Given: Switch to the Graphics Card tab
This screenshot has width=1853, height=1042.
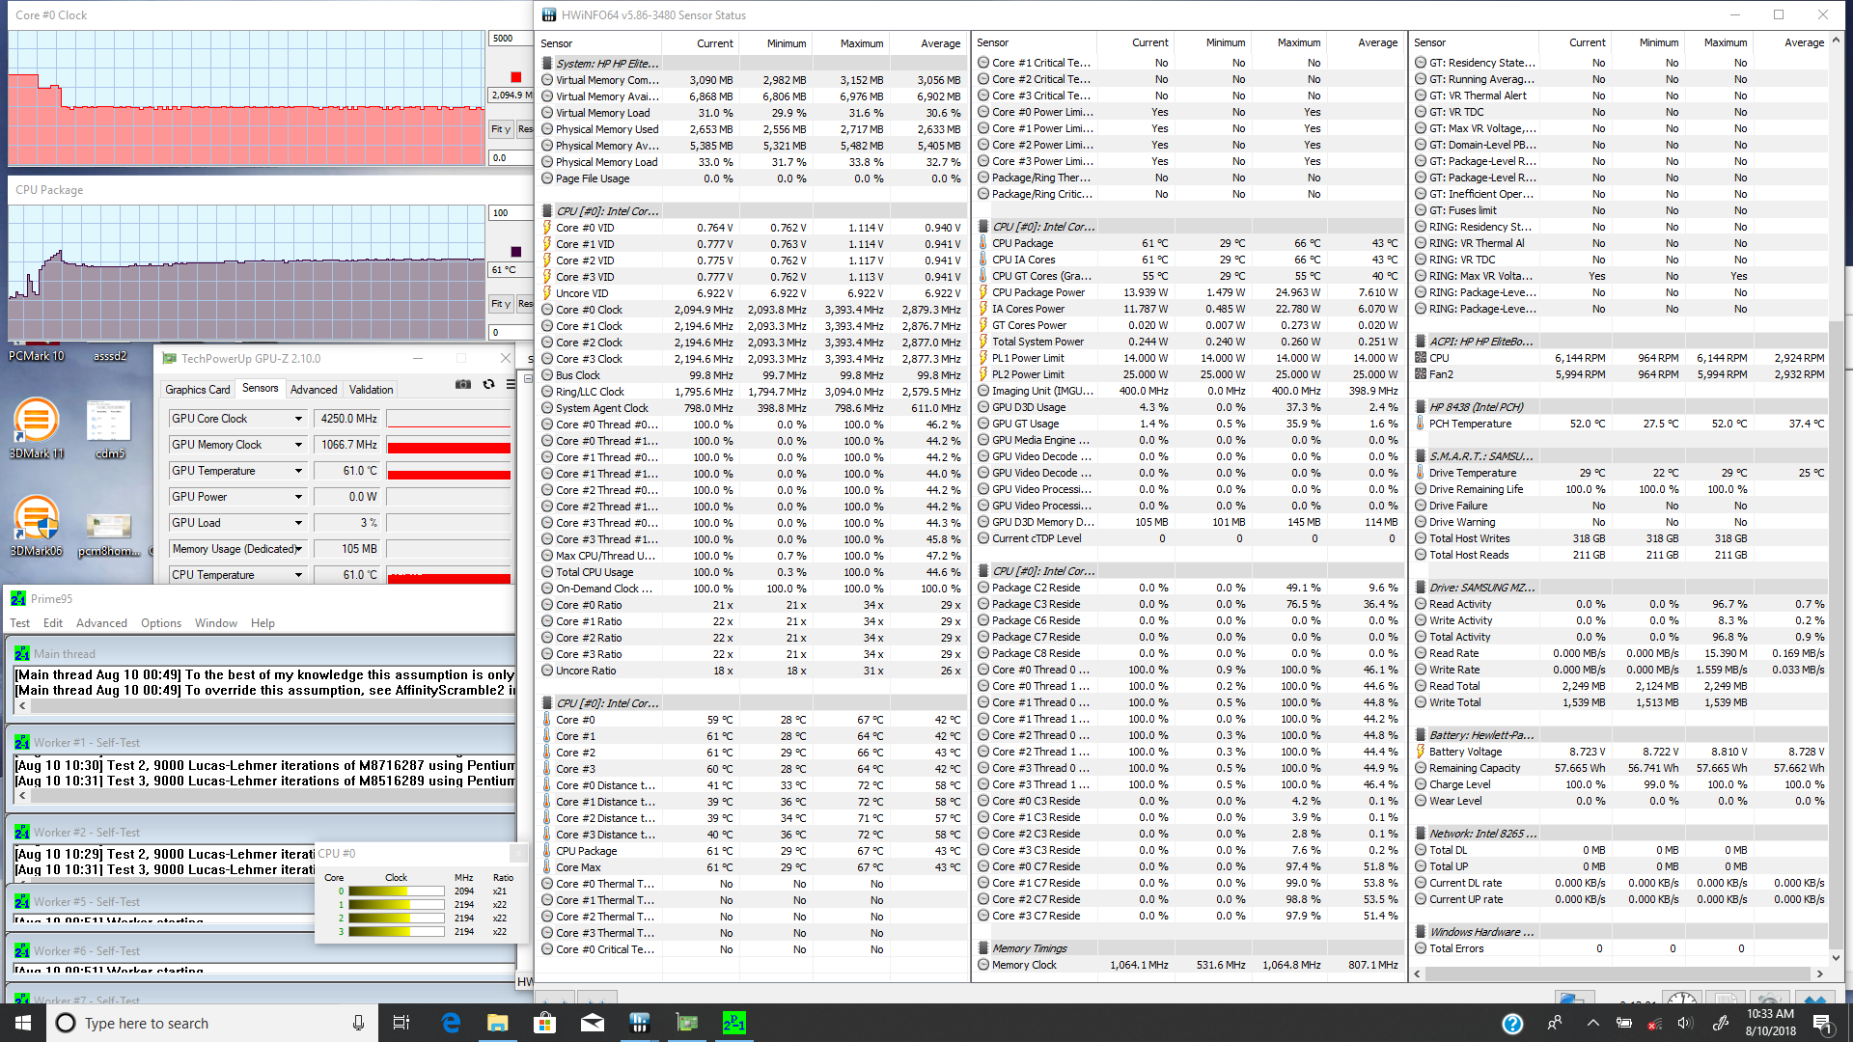Looking at the screenshot, I should point(197,390).
